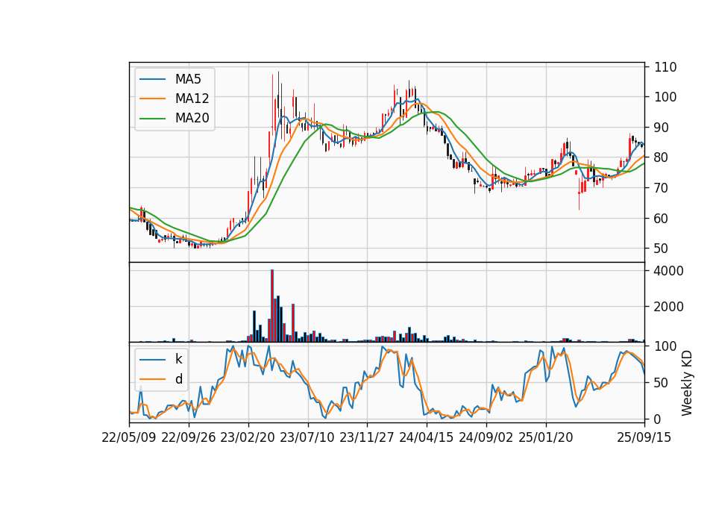Click the blue k legend line sample

[x=152, y=359]
